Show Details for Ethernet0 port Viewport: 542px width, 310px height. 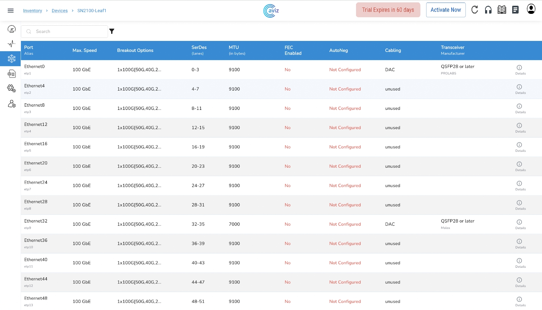(x=519, y=69)
